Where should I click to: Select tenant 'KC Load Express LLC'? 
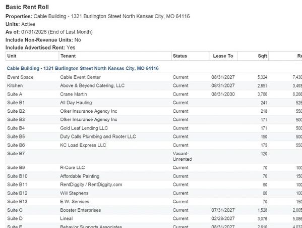(83, 145)
